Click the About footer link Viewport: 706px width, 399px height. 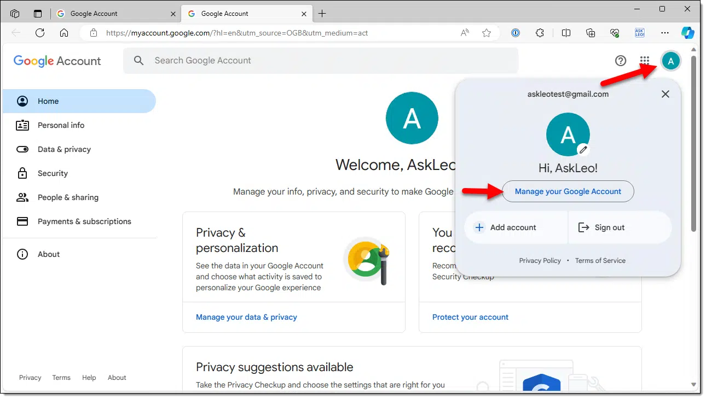point(117,378)
